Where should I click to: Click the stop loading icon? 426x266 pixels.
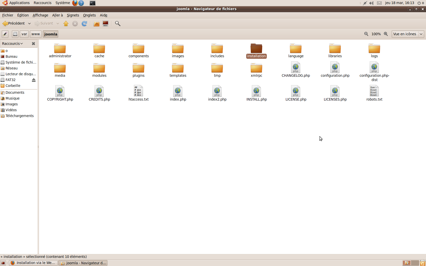point(75,24)
